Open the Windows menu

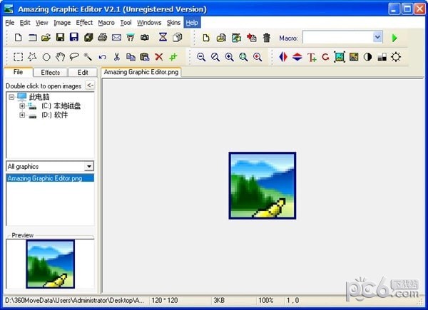[x=149, y=23]
